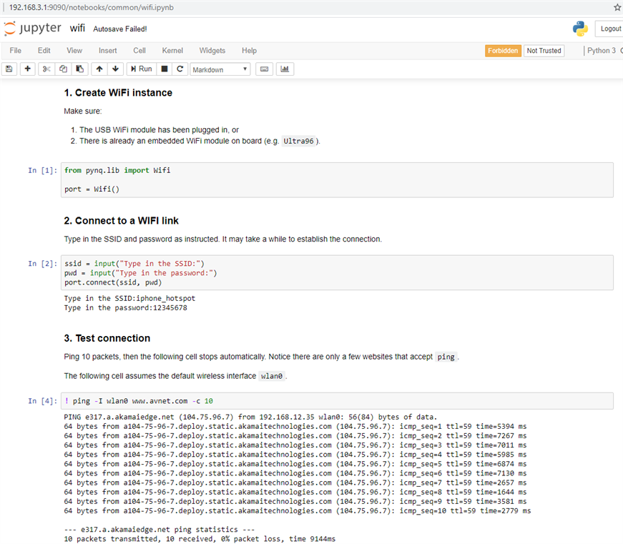Save notebook with the floppy disk icon

(9, 69)
